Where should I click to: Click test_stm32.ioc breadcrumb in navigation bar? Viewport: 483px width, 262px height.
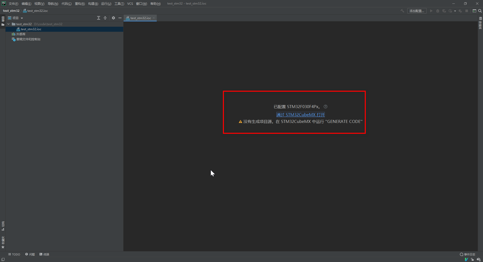35,11
